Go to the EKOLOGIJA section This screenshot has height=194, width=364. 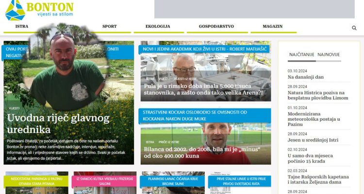pyautogui.click(x=158, y=27)
